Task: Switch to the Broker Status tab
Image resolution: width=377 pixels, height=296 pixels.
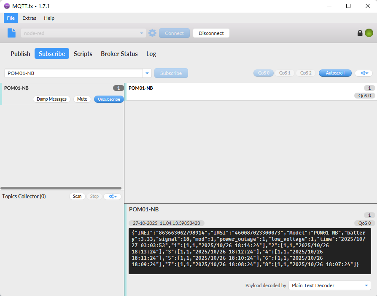Action: coord(119,54)
